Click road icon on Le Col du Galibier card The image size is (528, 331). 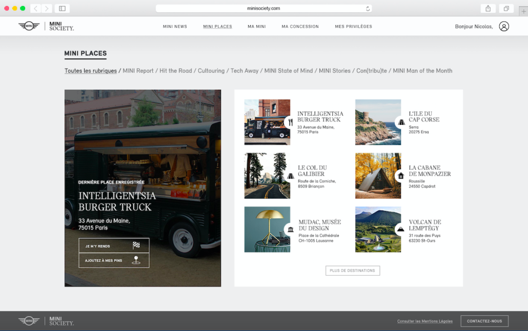pos(290,176)
